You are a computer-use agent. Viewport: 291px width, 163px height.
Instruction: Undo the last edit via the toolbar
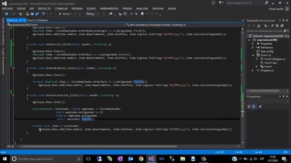pos(43,14)
